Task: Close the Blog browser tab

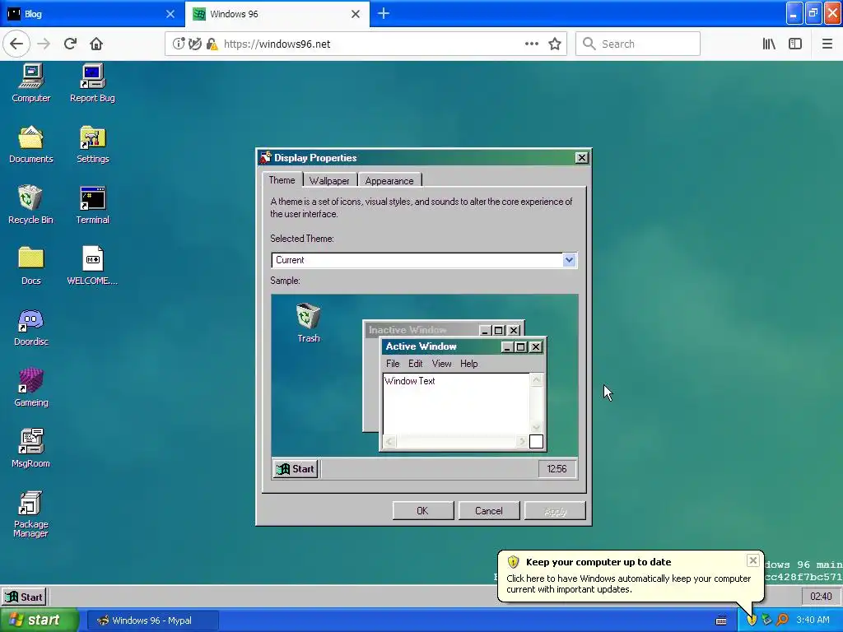Action: 170,14
